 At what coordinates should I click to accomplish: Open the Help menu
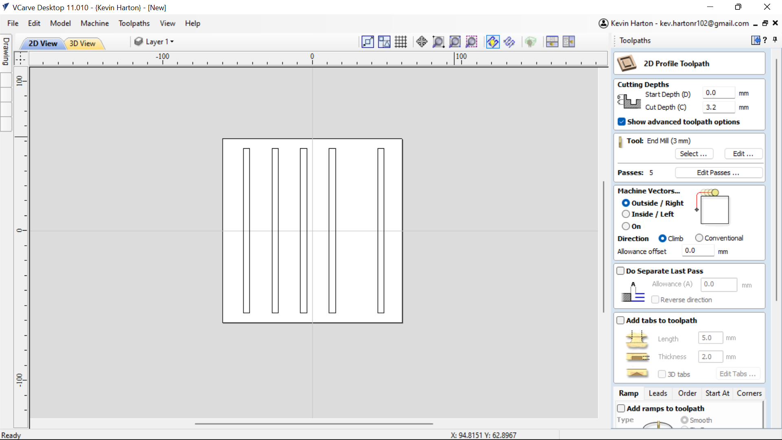click(x=193, y=23)
